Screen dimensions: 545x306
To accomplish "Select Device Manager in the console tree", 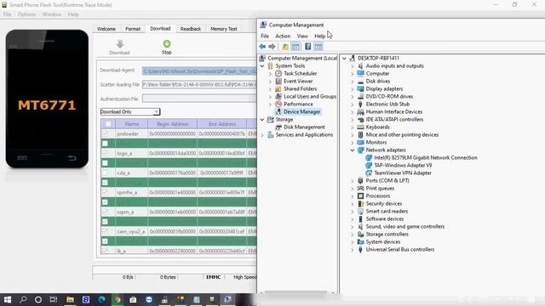I will [x=301, y=111].
